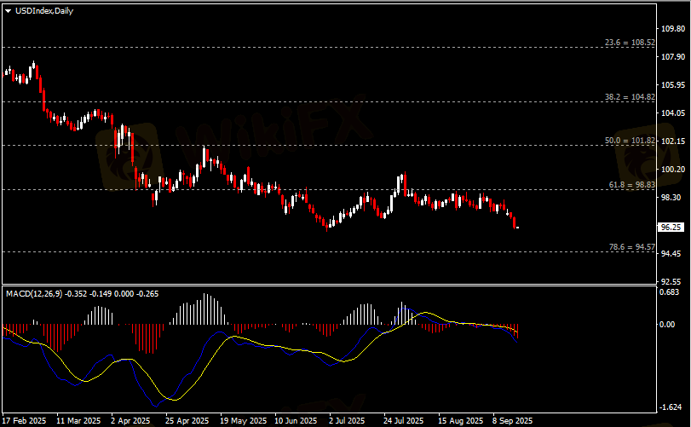Click the 17 Feb 2025 date label
The height and width of the screenshot is (427, 691).
coord(25,421)
